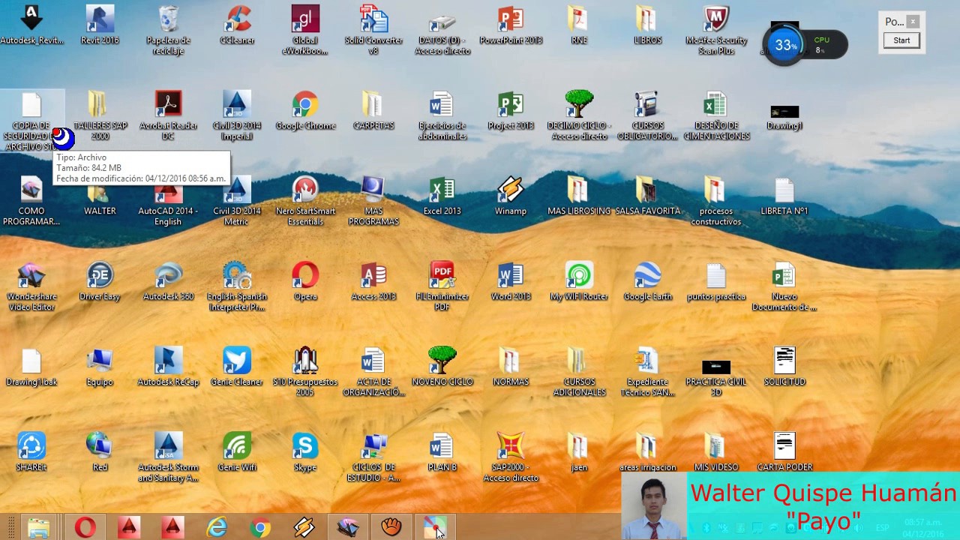Switch to Internet Explorer in the taskbar
The image size is (960, 540).
point(217,527)
